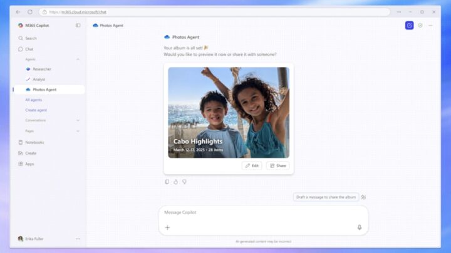Collapse the Agents section chevron
Image resolution: width=451 pixels, height=253 pixels.
(x=78, y=59)
